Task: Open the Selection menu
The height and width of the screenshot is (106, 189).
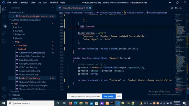Action: click(x=24, y=3)
